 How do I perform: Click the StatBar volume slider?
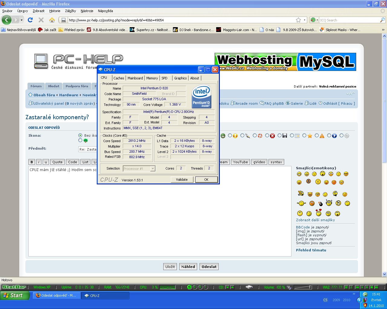click(303, 287)
